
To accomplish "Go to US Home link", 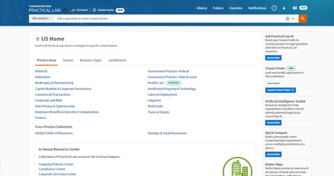I will coord(82,10).
